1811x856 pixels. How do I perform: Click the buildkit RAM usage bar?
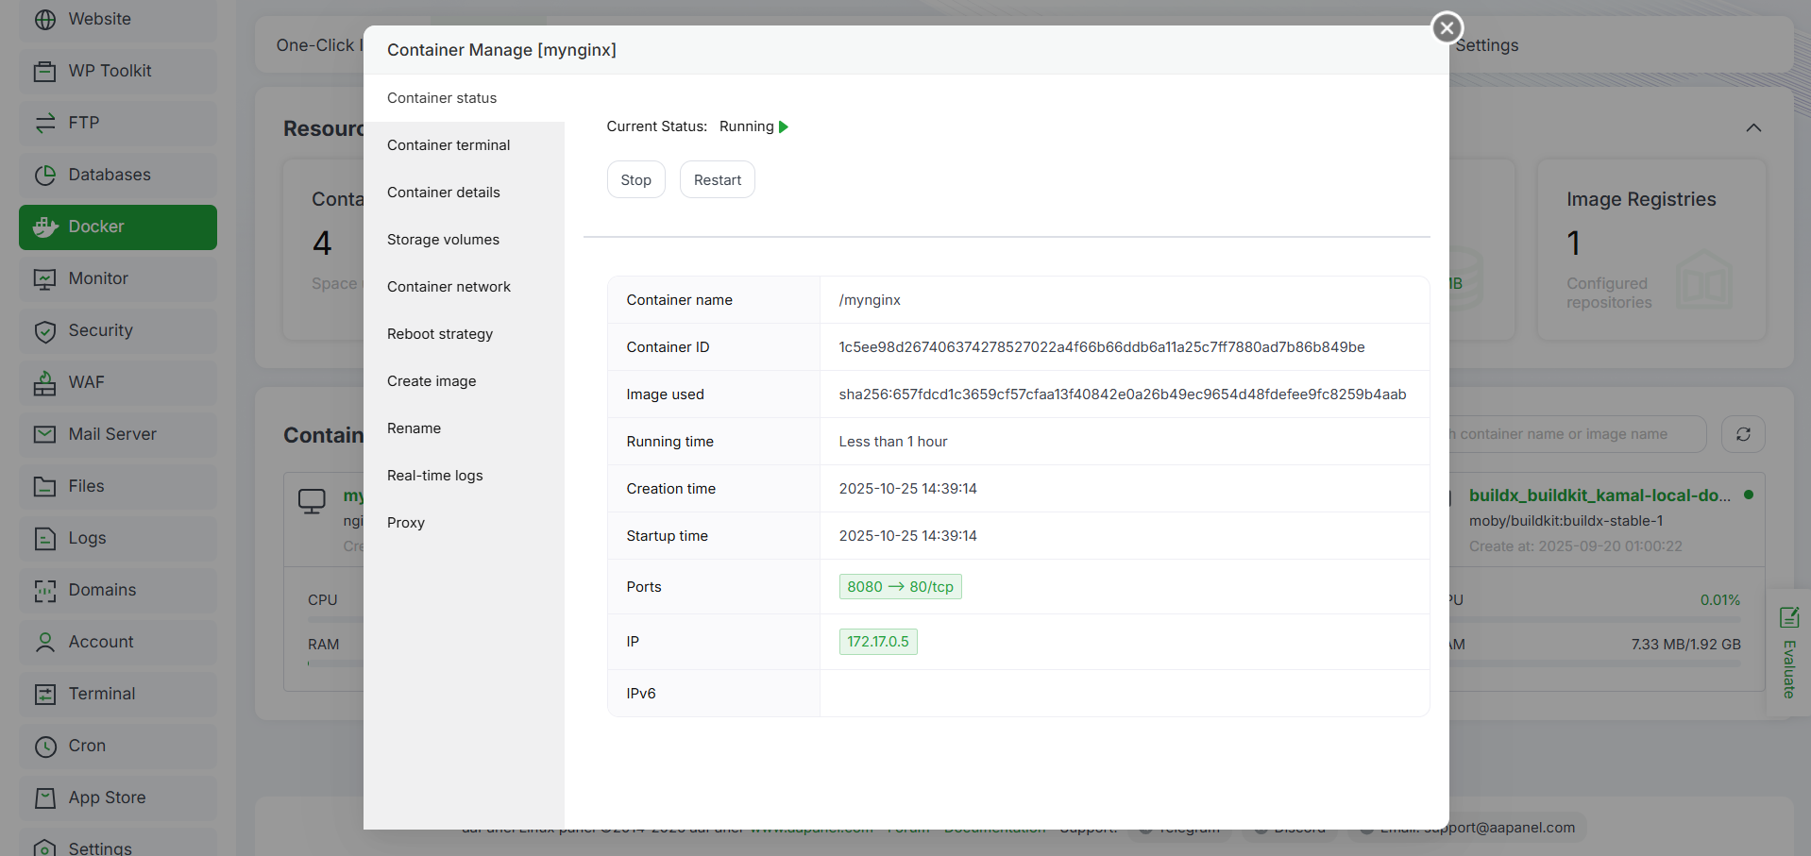click(x=1596, y=663)
